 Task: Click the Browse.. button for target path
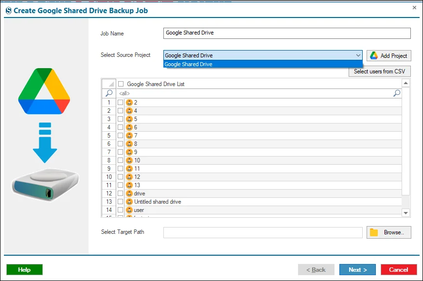389,232
